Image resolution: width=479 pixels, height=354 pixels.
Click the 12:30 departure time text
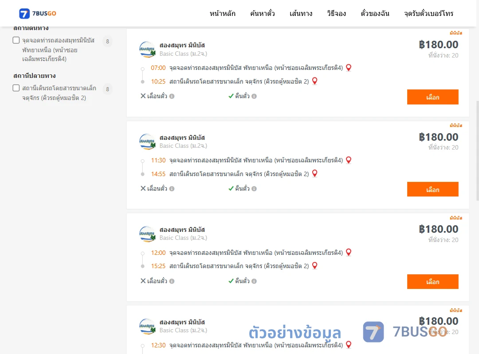point(158,345)
